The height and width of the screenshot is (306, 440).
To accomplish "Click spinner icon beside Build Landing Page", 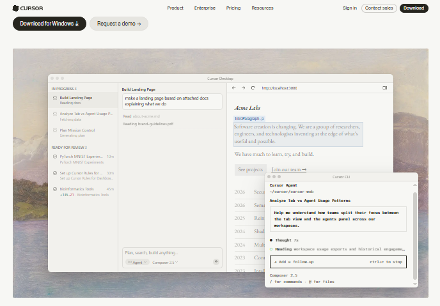I will (55, 98).
